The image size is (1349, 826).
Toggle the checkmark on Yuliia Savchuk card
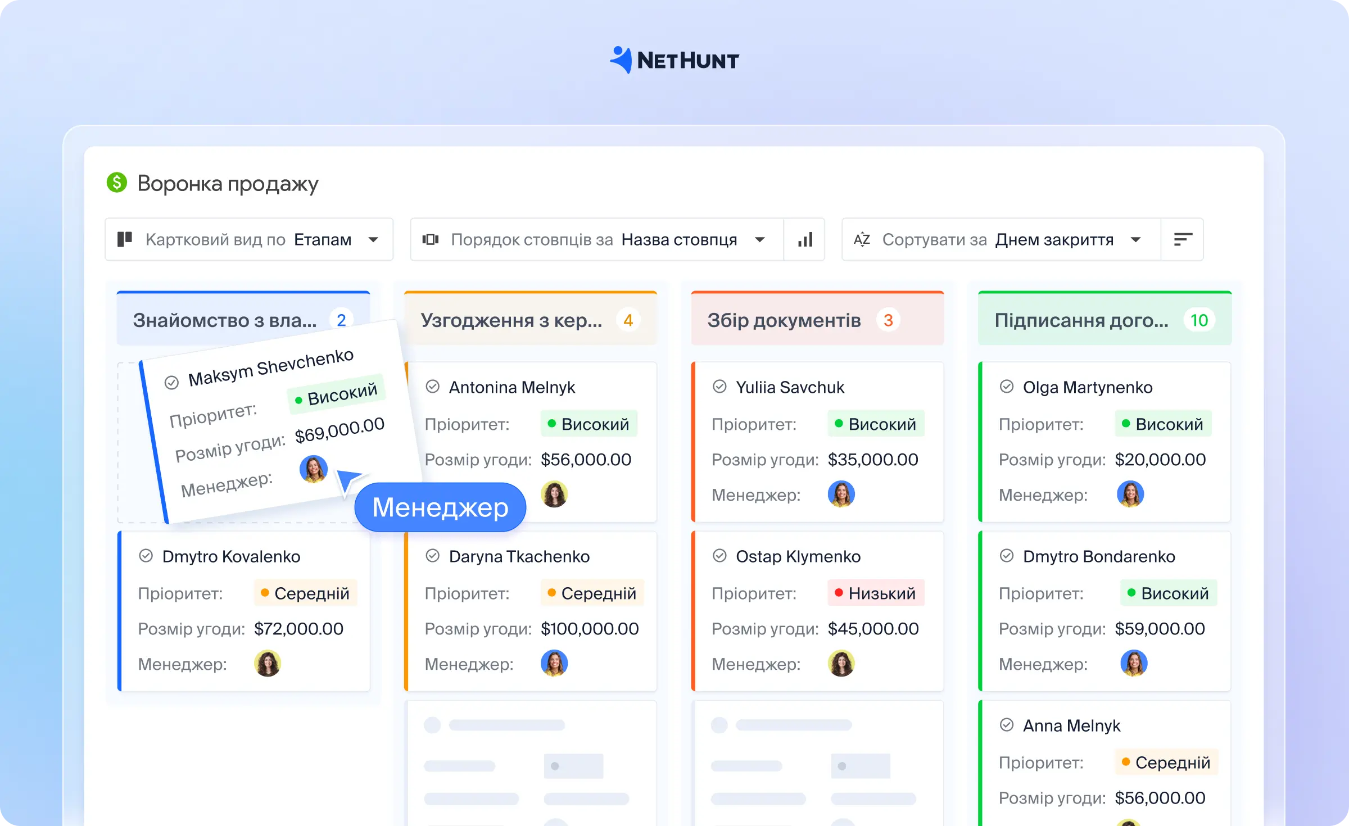click(x=719, y=387)
